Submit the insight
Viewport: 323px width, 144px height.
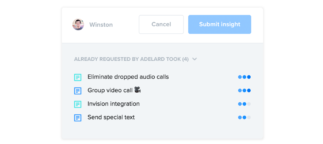(x=220, y=24)
